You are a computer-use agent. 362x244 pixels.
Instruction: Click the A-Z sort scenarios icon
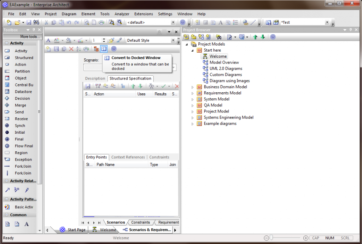78,49
